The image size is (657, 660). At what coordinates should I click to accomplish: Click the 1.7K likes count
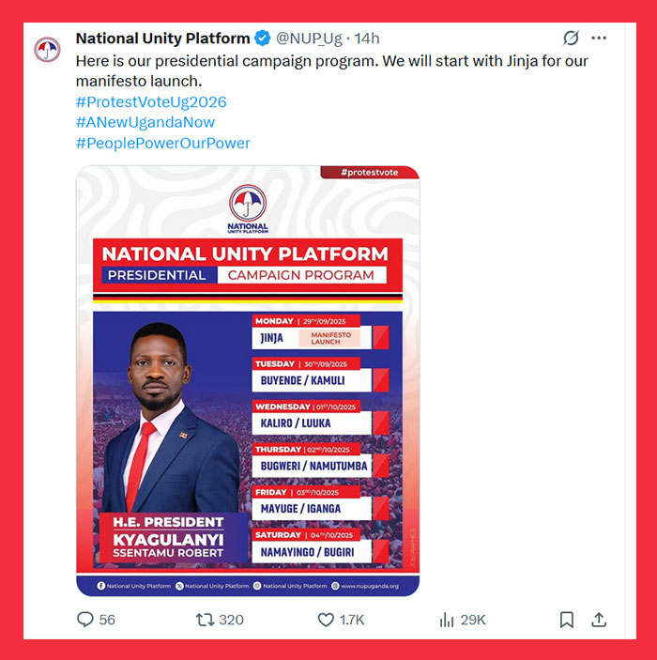pyautogui.click(x=351, y=620)
